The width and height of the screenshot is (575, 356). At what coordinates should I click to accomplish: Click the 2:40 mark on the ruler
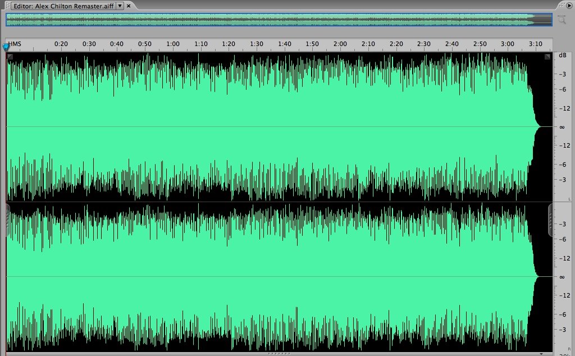[452, 44]
